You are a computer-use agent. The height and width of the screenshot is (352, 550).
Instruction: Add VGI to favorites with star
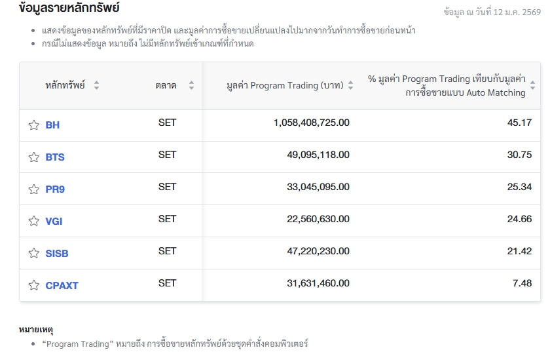pyautogui.click(x=33, y=222)
